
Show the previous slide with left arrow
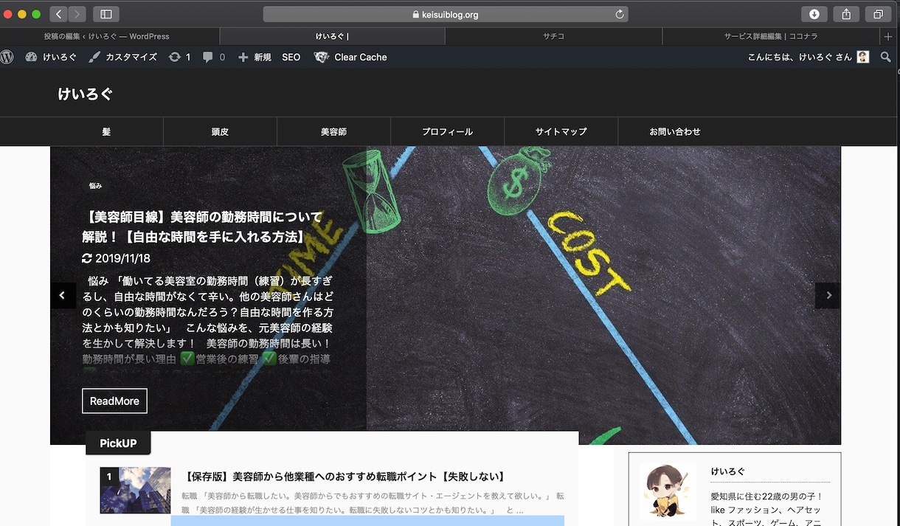pyautogui.click(x=63, y=295)
